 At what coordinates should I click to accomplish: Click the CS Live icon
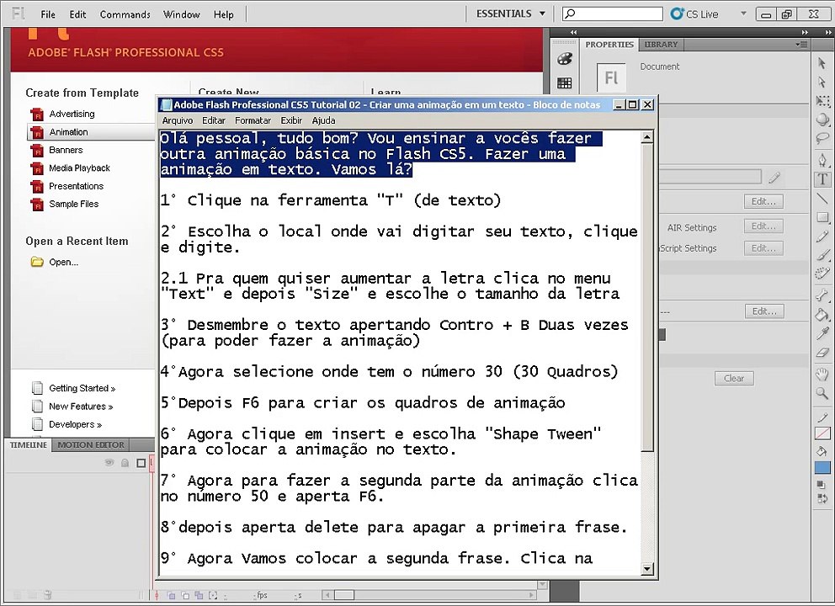pyautogui.click(x=677, y=13)
